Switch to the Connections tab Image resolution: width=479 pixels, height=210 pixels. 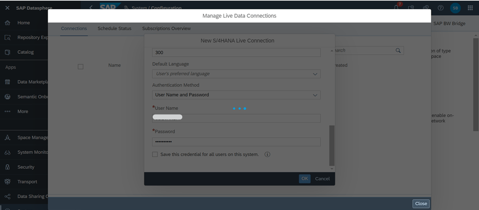pos(74,28)
